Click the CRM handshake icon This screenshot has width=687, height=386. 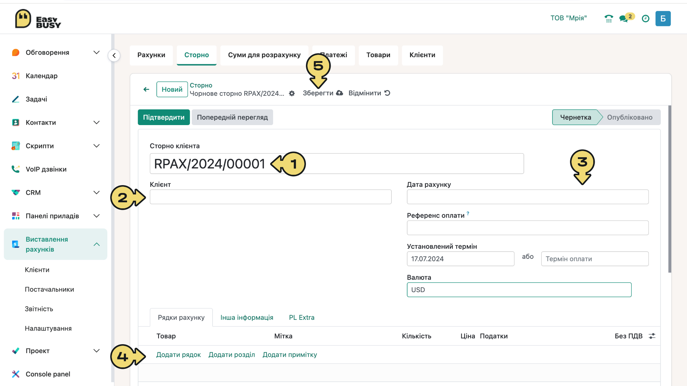point(16,193)
